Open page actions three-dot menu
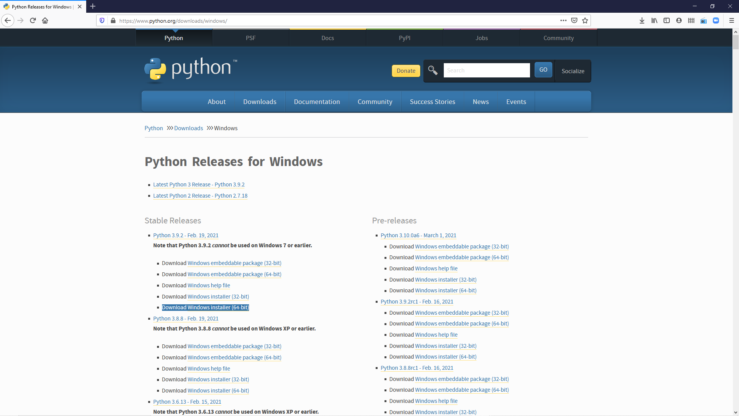Screen dimensions: 739x416 click(563, 20)
